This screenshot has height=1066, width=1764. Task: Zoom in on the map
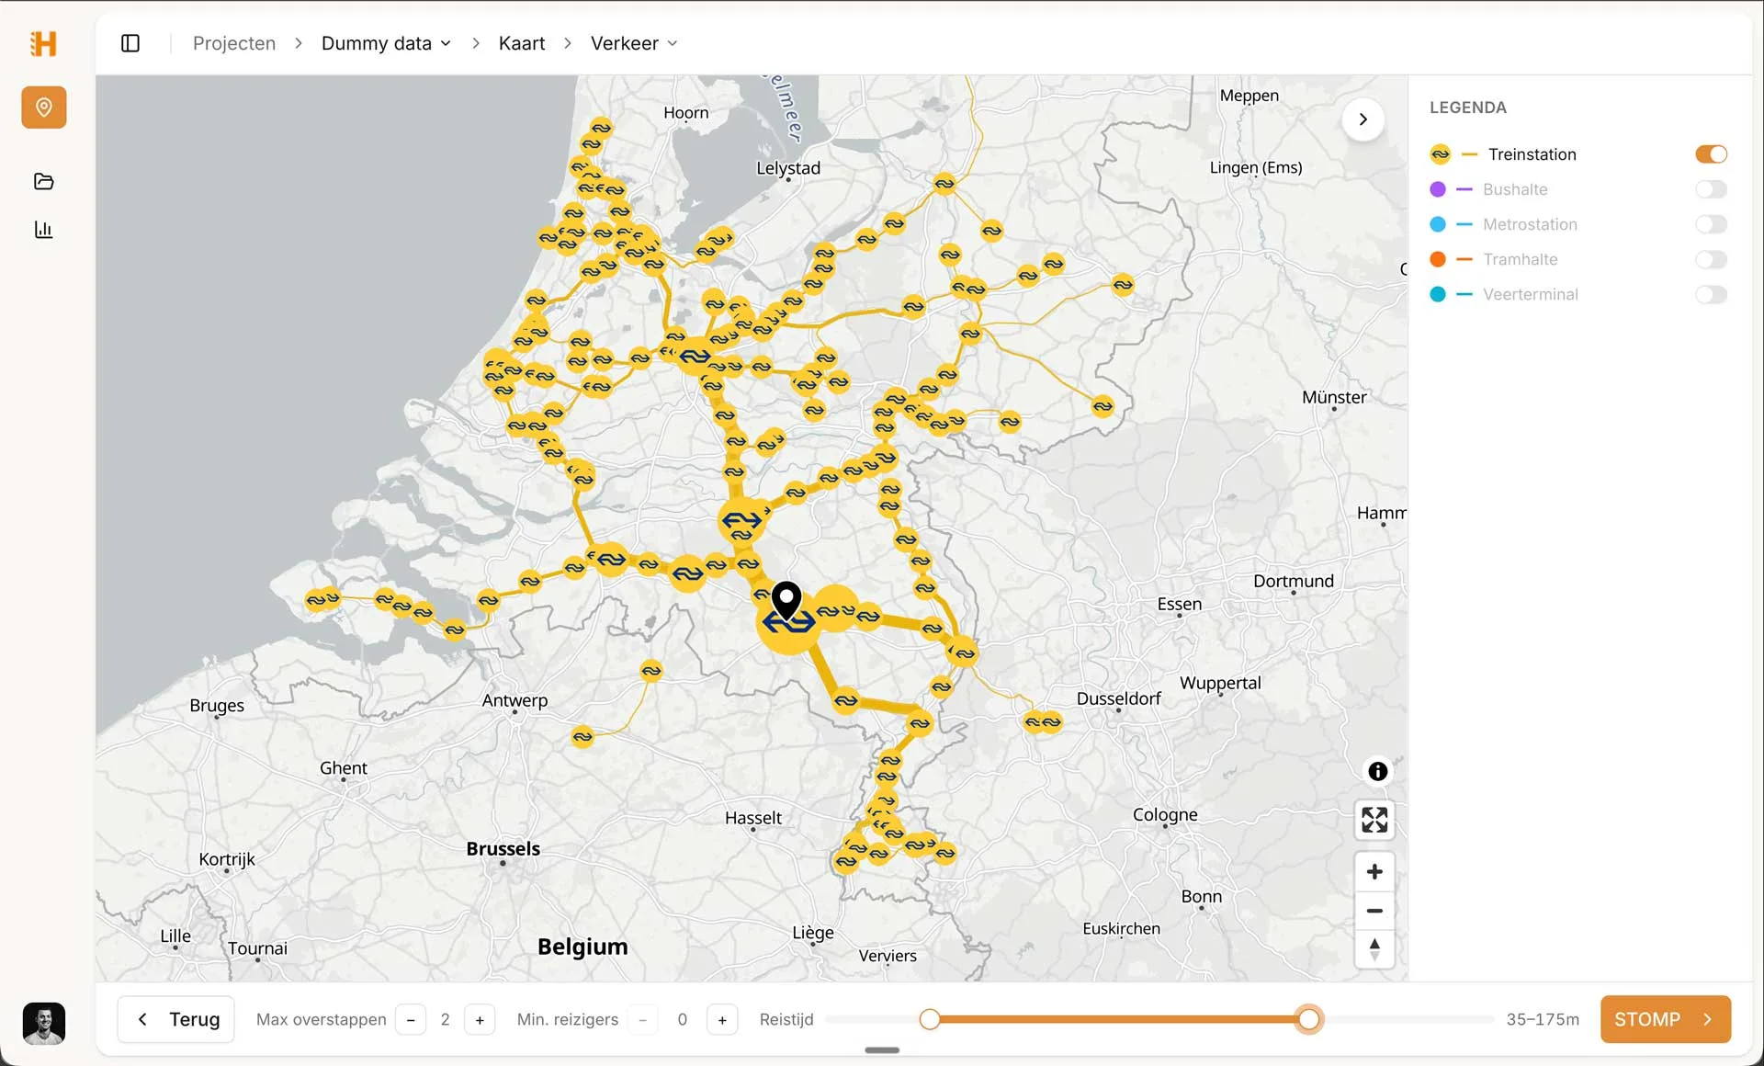[x=1374, y=871]
